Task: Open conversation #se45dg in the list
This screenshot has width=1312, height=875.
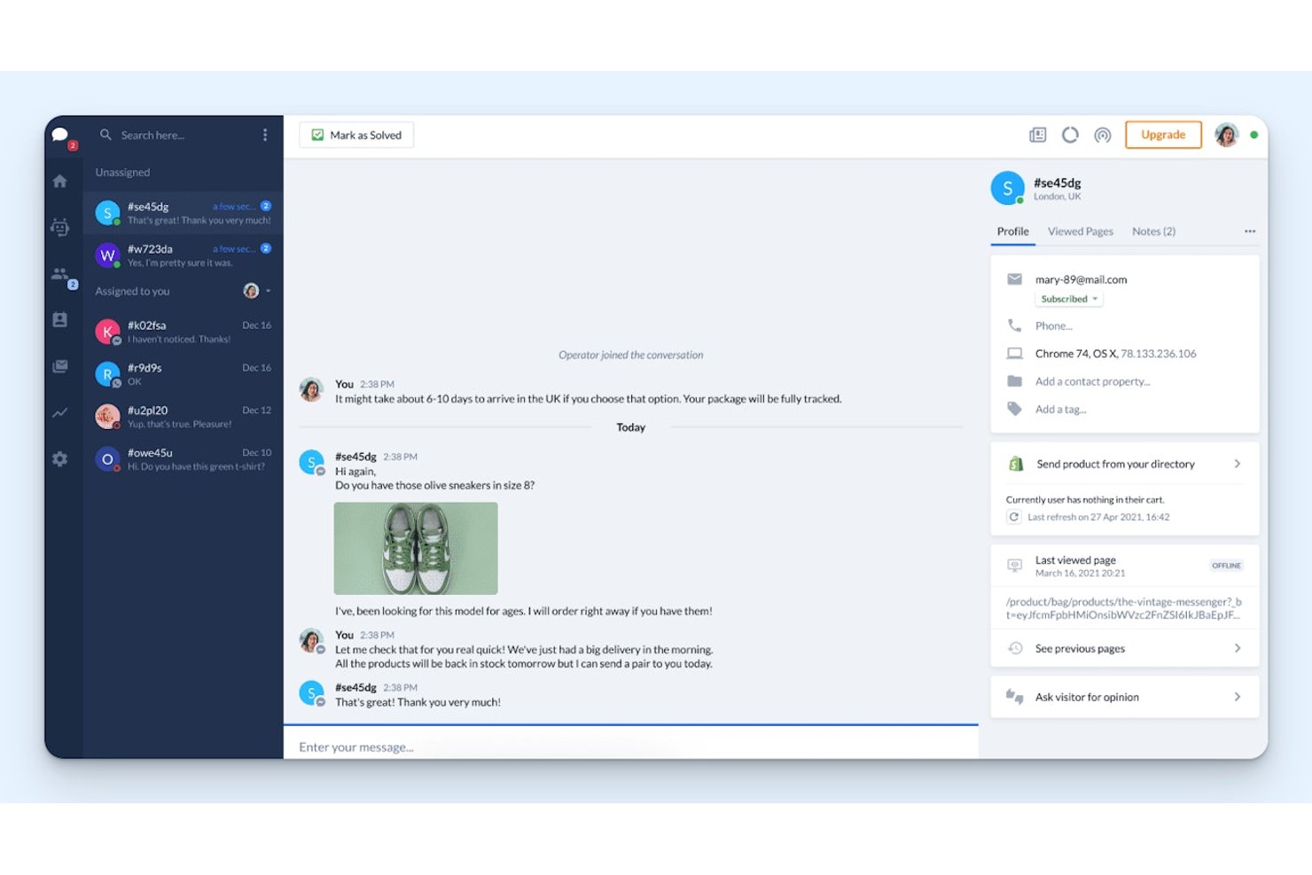Action: click(184, 213)
